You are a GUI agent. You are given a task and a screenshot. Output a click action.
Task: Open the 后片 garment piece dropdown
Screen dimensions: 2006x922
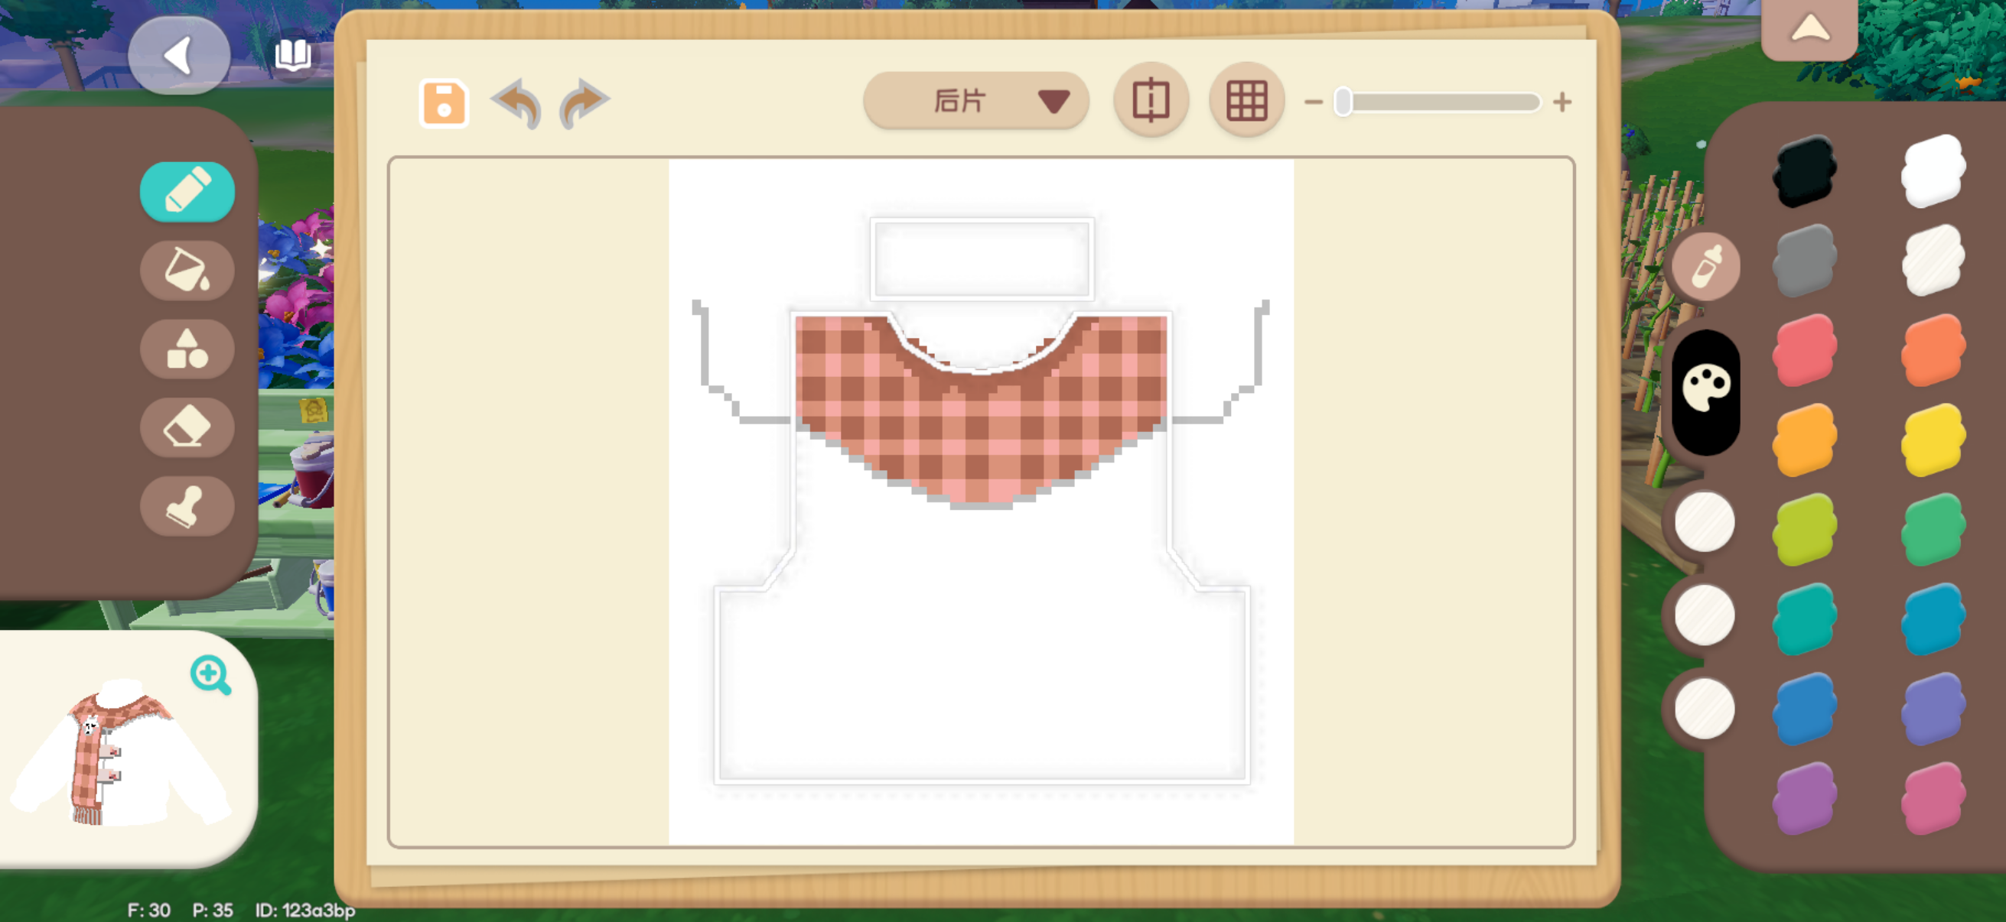(x=975, y=101)
